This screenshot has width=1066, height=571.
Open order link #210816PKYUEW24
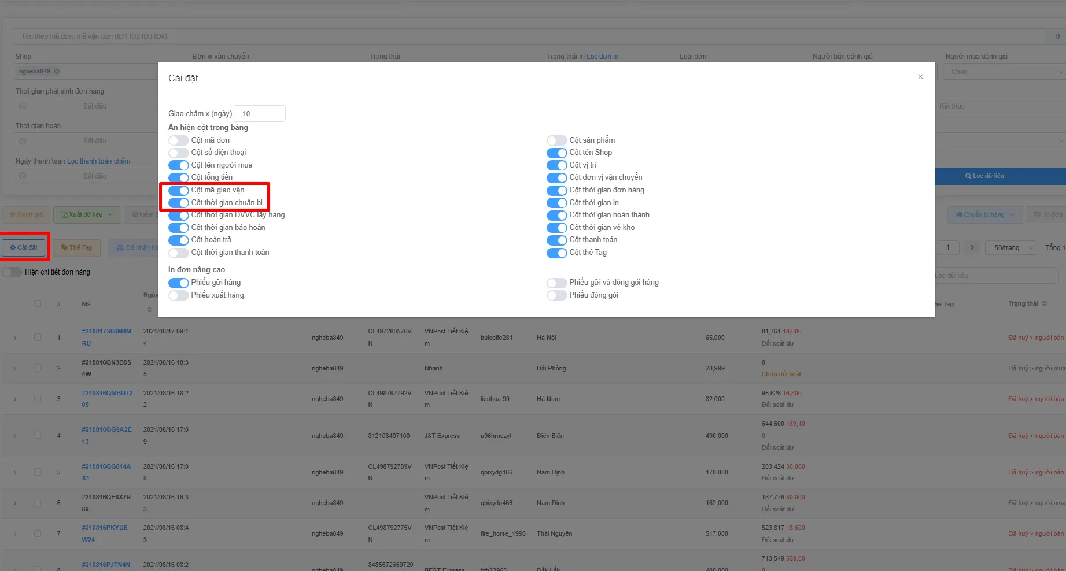[105, 534]
